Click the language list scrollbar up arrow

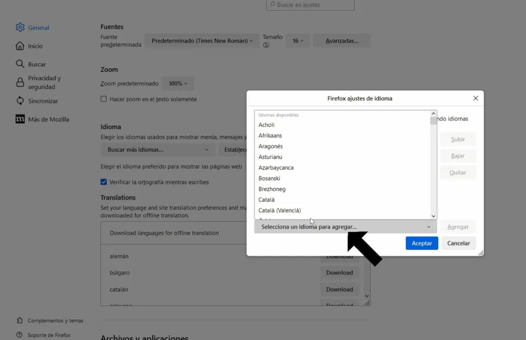coord(434,114)
